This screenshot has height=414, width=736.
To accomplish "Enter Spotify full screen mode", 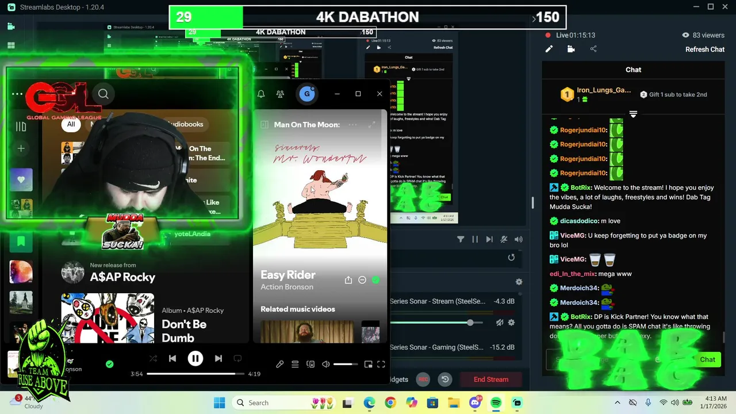I will pyautogui.click(x=381, y=364).
